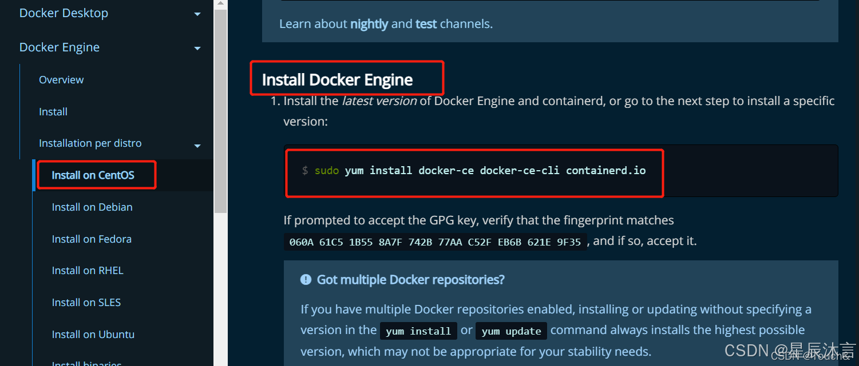Viewport: 859px width, 366px height.
Task: Open Install on SLES page
Action: click(x=86, y=303)
